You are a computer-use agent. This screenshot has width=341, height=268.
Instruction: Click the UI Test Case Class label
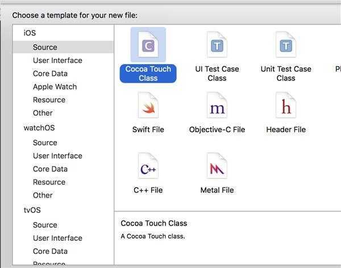point(217,74)
